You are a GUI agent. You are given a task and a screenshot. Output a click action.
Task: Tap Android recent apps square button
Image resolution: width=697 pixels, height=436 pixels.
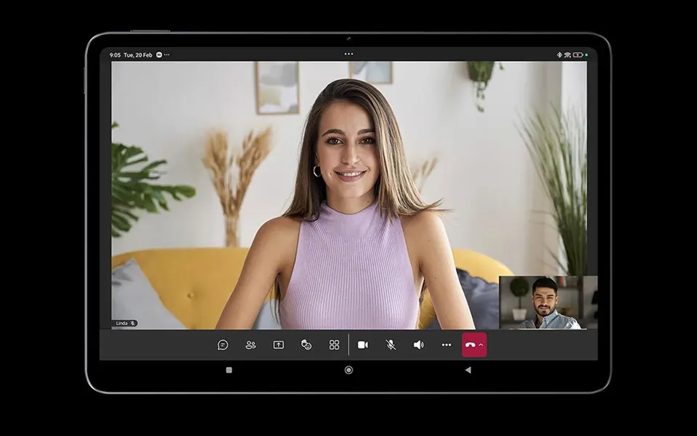click(229, 370)
